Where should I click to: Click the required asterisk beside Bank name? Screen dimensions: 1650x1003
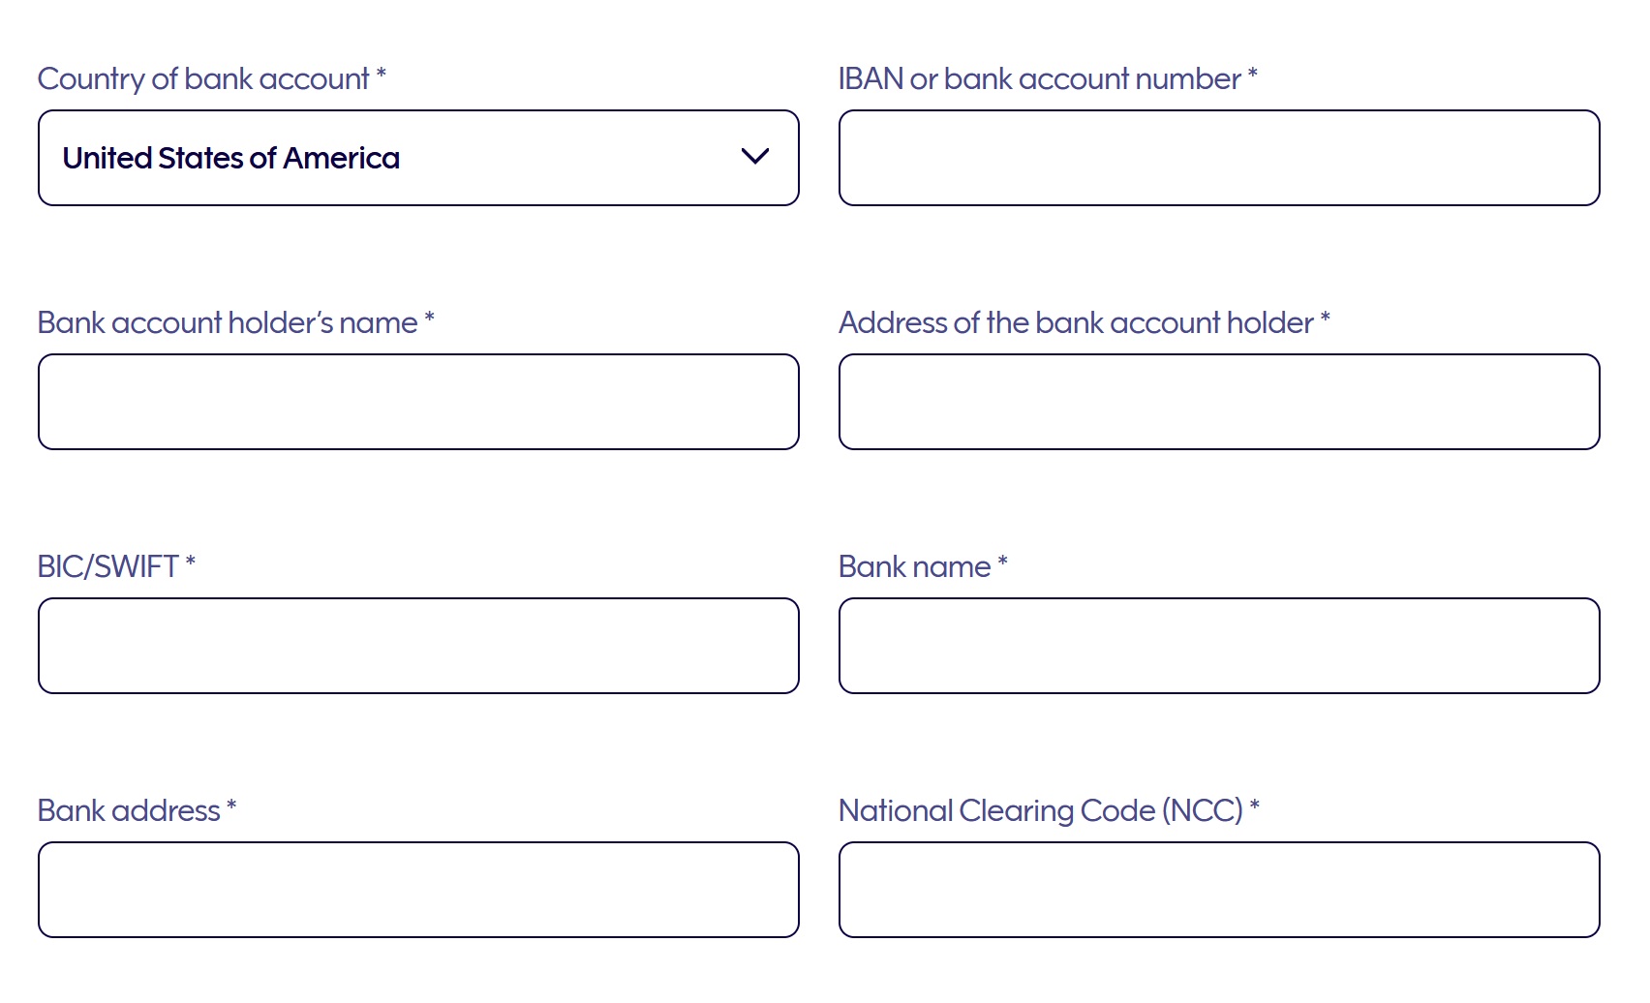click(x=1002, y=562)
